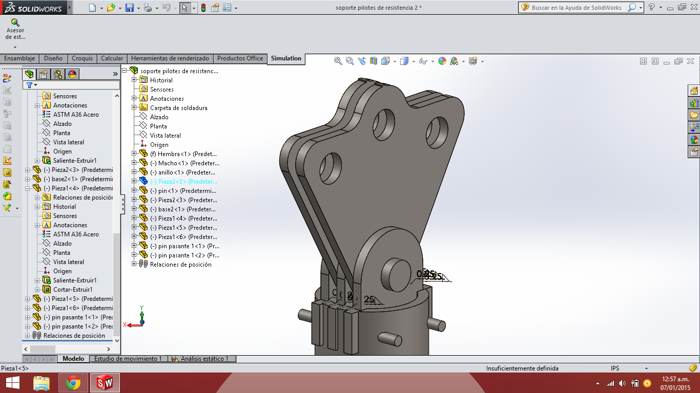Open the Estudio de movimiento 1 tab
This screenshot has height=393, width=700.
128,359
